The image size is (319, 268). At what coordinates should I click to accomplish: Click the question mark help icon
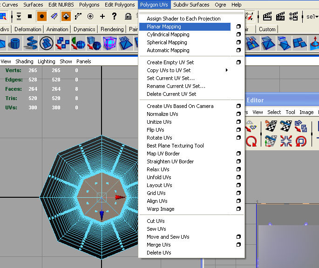(115, 16)
